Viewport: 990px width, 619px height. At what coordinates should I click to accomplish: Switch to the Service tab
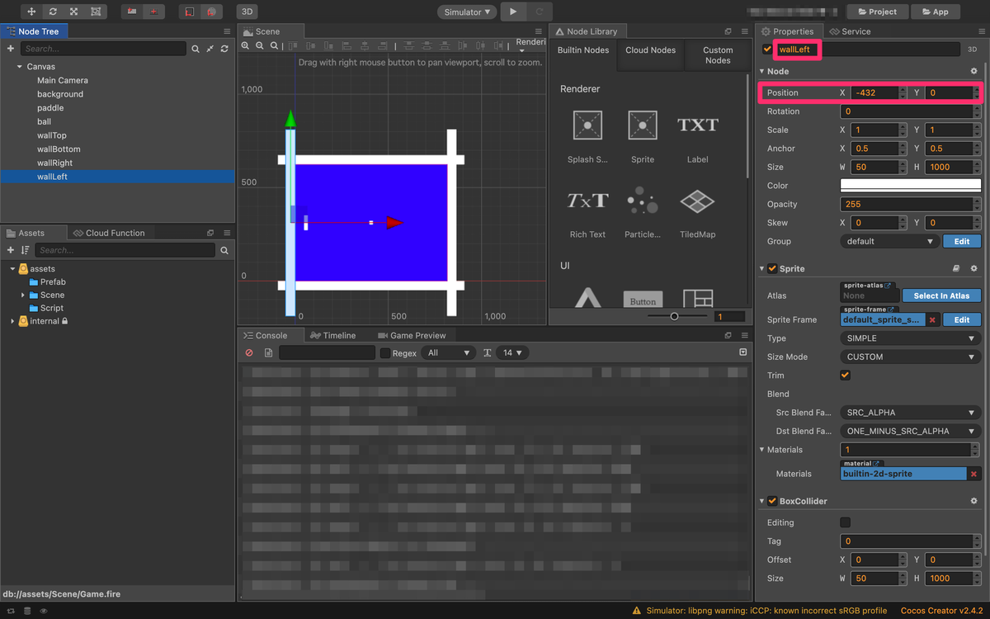(x=850, y=31)
